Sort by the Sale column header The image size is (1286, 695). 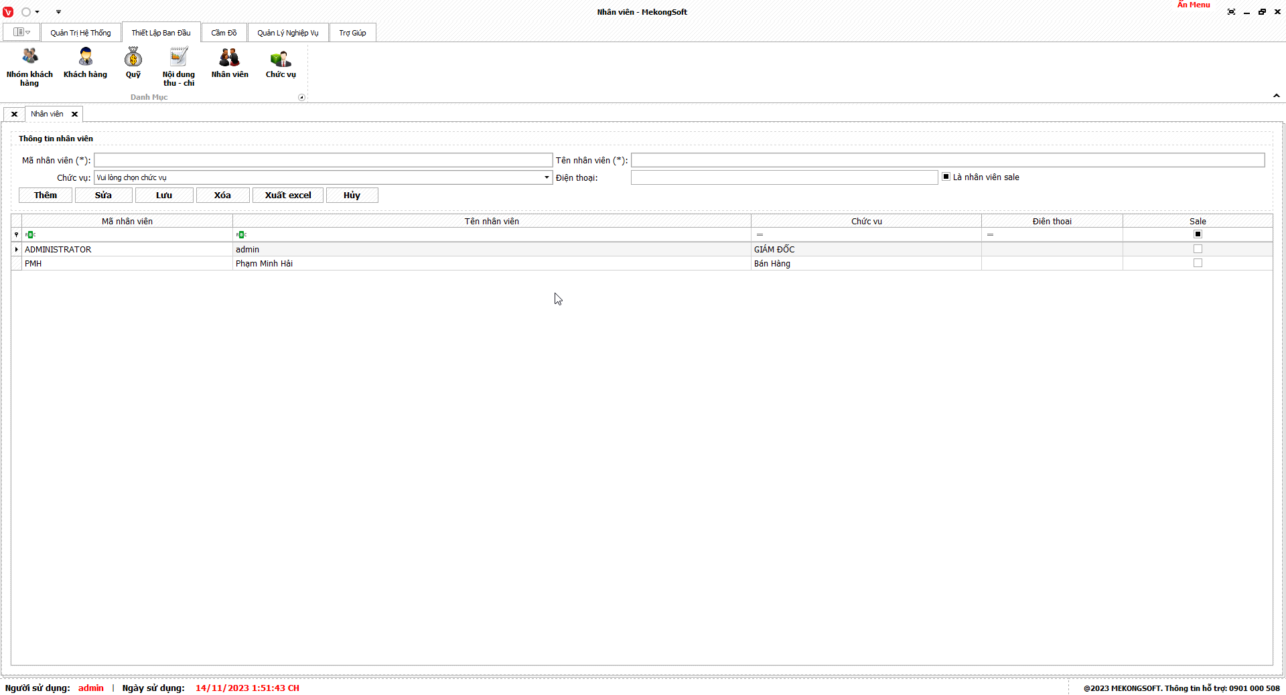coord(1198,221)
